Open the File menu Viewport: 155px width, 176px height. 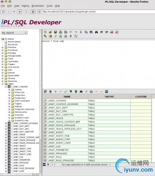point(3,6)
